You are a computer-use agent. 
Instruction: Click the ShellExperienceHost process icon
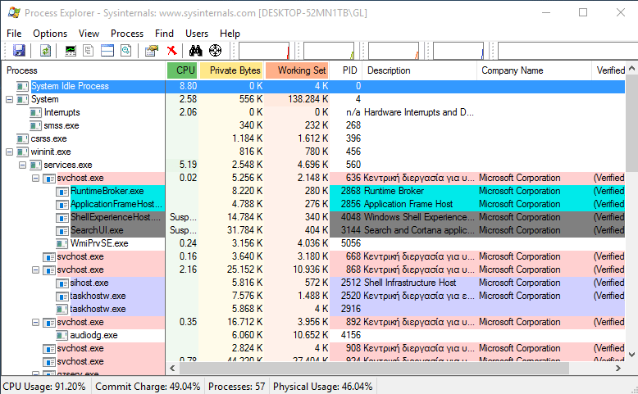(62, 218)
